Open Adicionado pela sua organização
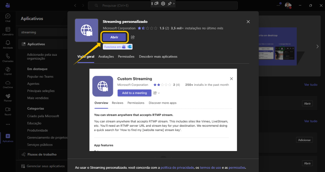 click(42, 57)
